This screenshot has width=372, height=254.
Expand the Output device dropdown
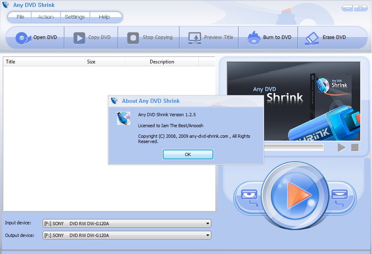(208, 235)
